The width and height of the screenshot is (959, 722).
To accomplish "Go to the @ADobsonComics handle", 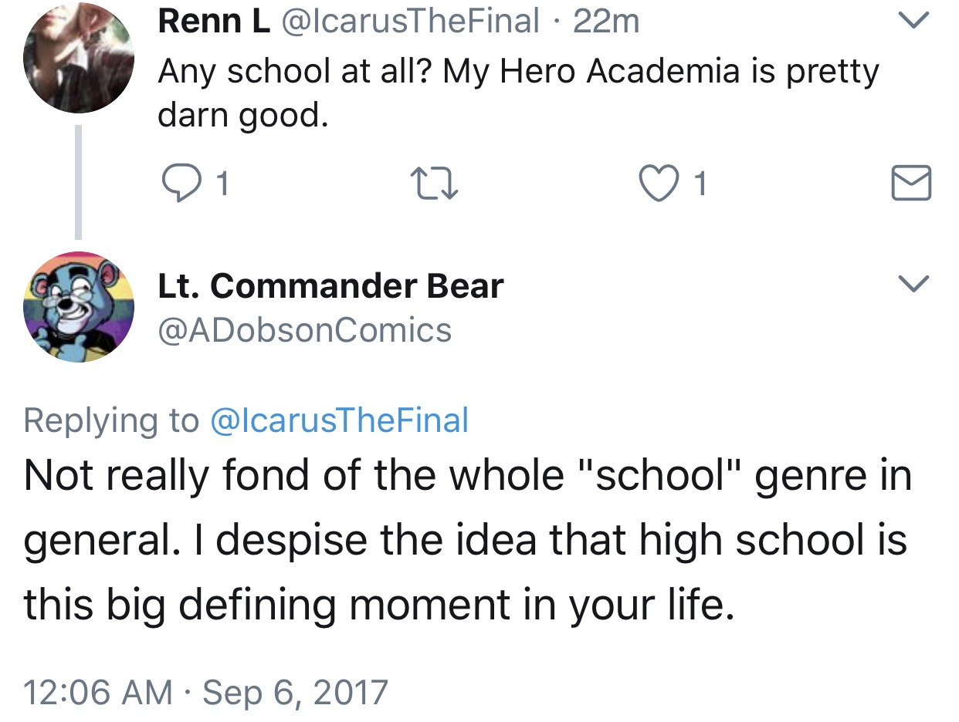I will [304, 330].
